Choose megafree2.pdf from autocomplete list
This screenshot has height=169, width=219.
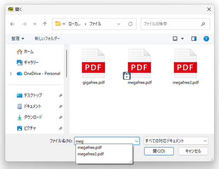click(91, 154)
